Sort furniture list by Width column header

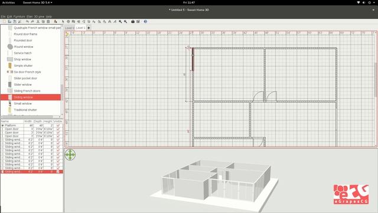(x=28, y=121)
